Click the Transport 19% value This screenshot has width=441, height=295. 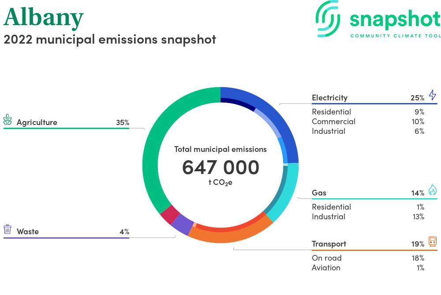(x=418, y=244)
